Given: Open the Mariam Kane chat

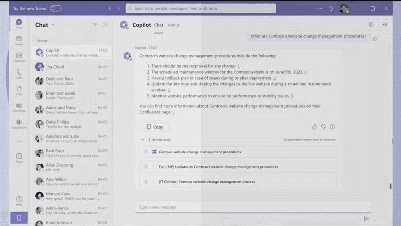Looking at the screenshot, I should (x=71, y=196).
